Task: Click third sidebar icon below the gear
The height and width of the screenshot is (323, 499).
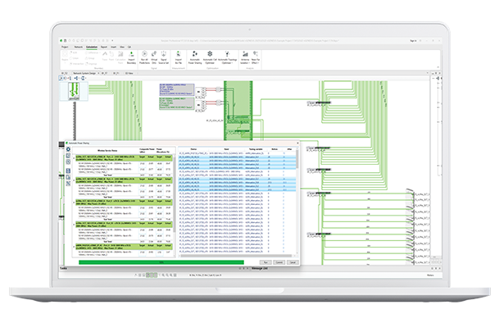Action: tap(68, 161)
